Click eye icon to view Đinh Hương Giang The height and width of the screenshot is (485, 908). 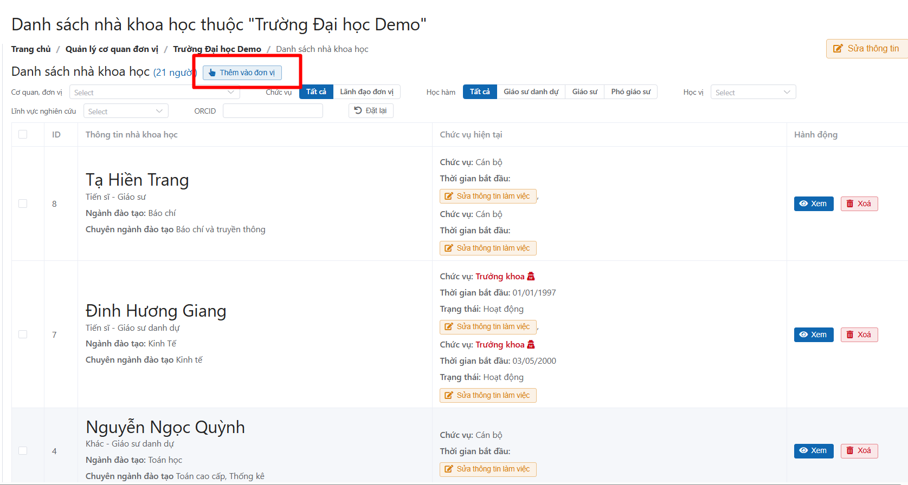point(803,335)
